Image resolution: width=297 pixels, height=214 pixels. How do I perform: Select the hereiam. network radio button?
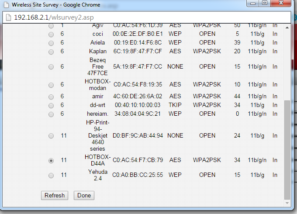click(x=51, y=114)
